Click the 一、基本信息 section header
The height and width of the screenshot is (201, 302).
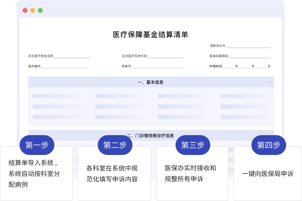(150, 82)
